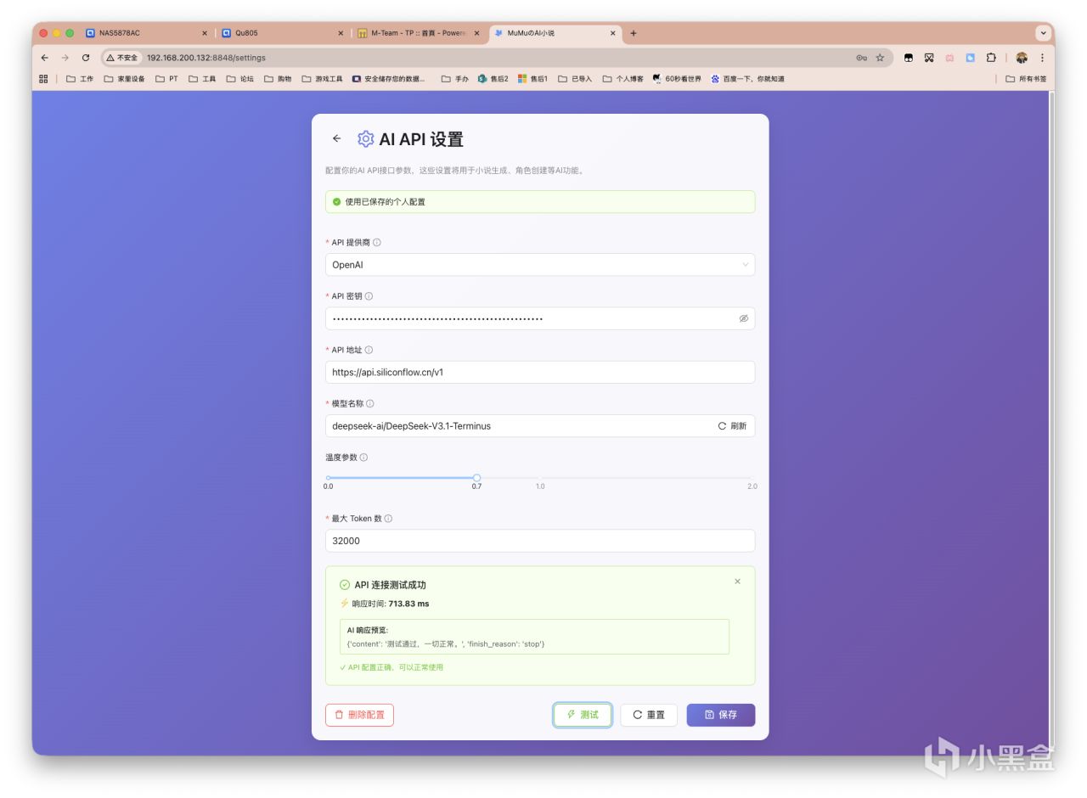Bookmark this page with the star icon
Image resolution: width=1087 pixels, height=798 pixels.
880,58
